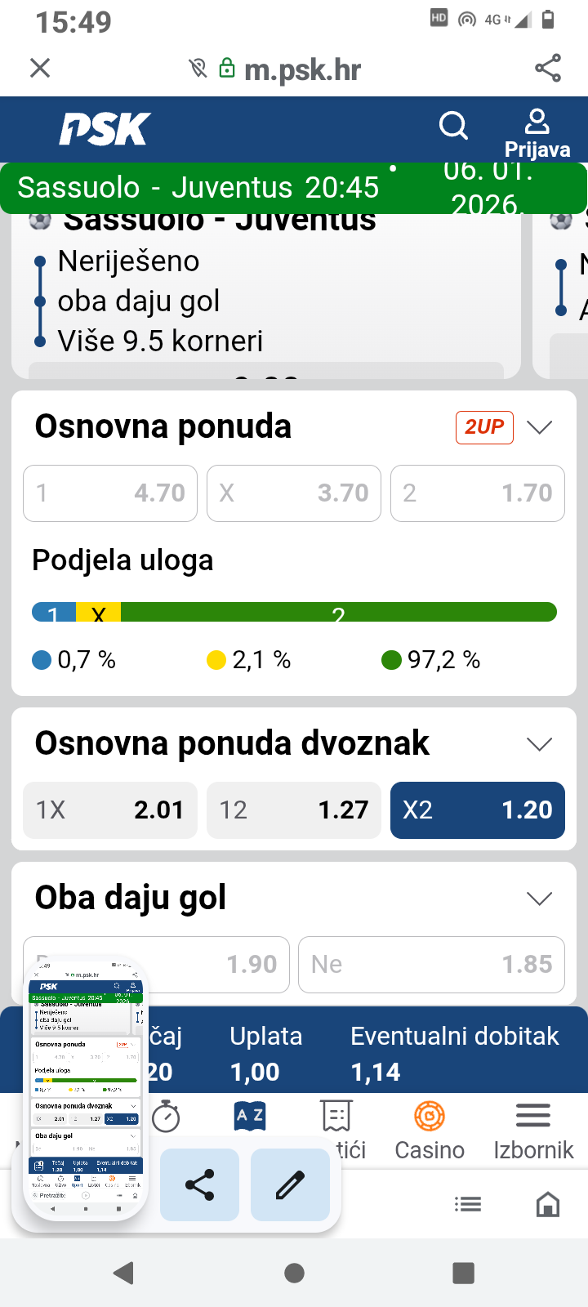Edit the screenshot with pencil button
The height and width of the screenshot is (1307, 588).
click(x=290, y=1184)
